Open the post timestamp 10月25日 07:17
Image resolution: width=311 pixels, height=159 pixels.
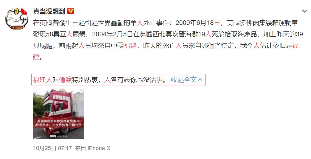pos(52,148)
